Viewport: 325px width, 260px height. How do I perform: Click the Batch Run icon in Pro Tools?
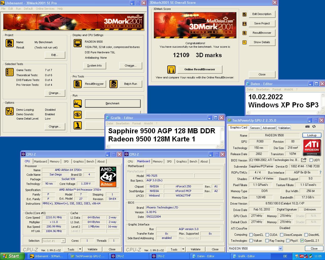click(x=113, y=84)
